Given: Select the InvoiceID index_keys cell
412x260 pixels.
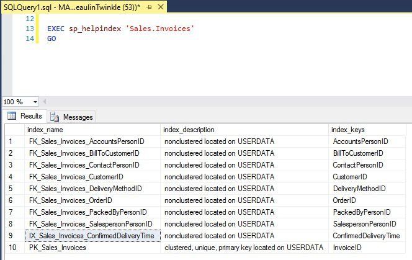Looking at the screenshot, I should click(x=367, y=248).
